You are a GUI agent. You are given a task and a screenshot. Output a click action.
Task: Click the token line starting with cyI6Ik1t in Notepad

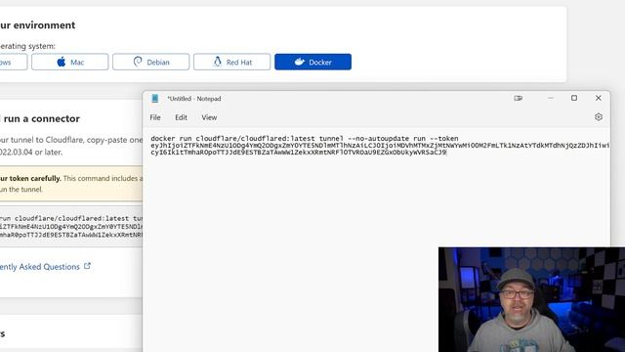point(298,153)
